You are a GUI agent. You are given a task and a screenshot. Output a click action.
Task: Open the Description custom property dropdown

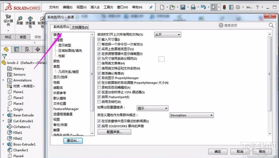(192, 115)
